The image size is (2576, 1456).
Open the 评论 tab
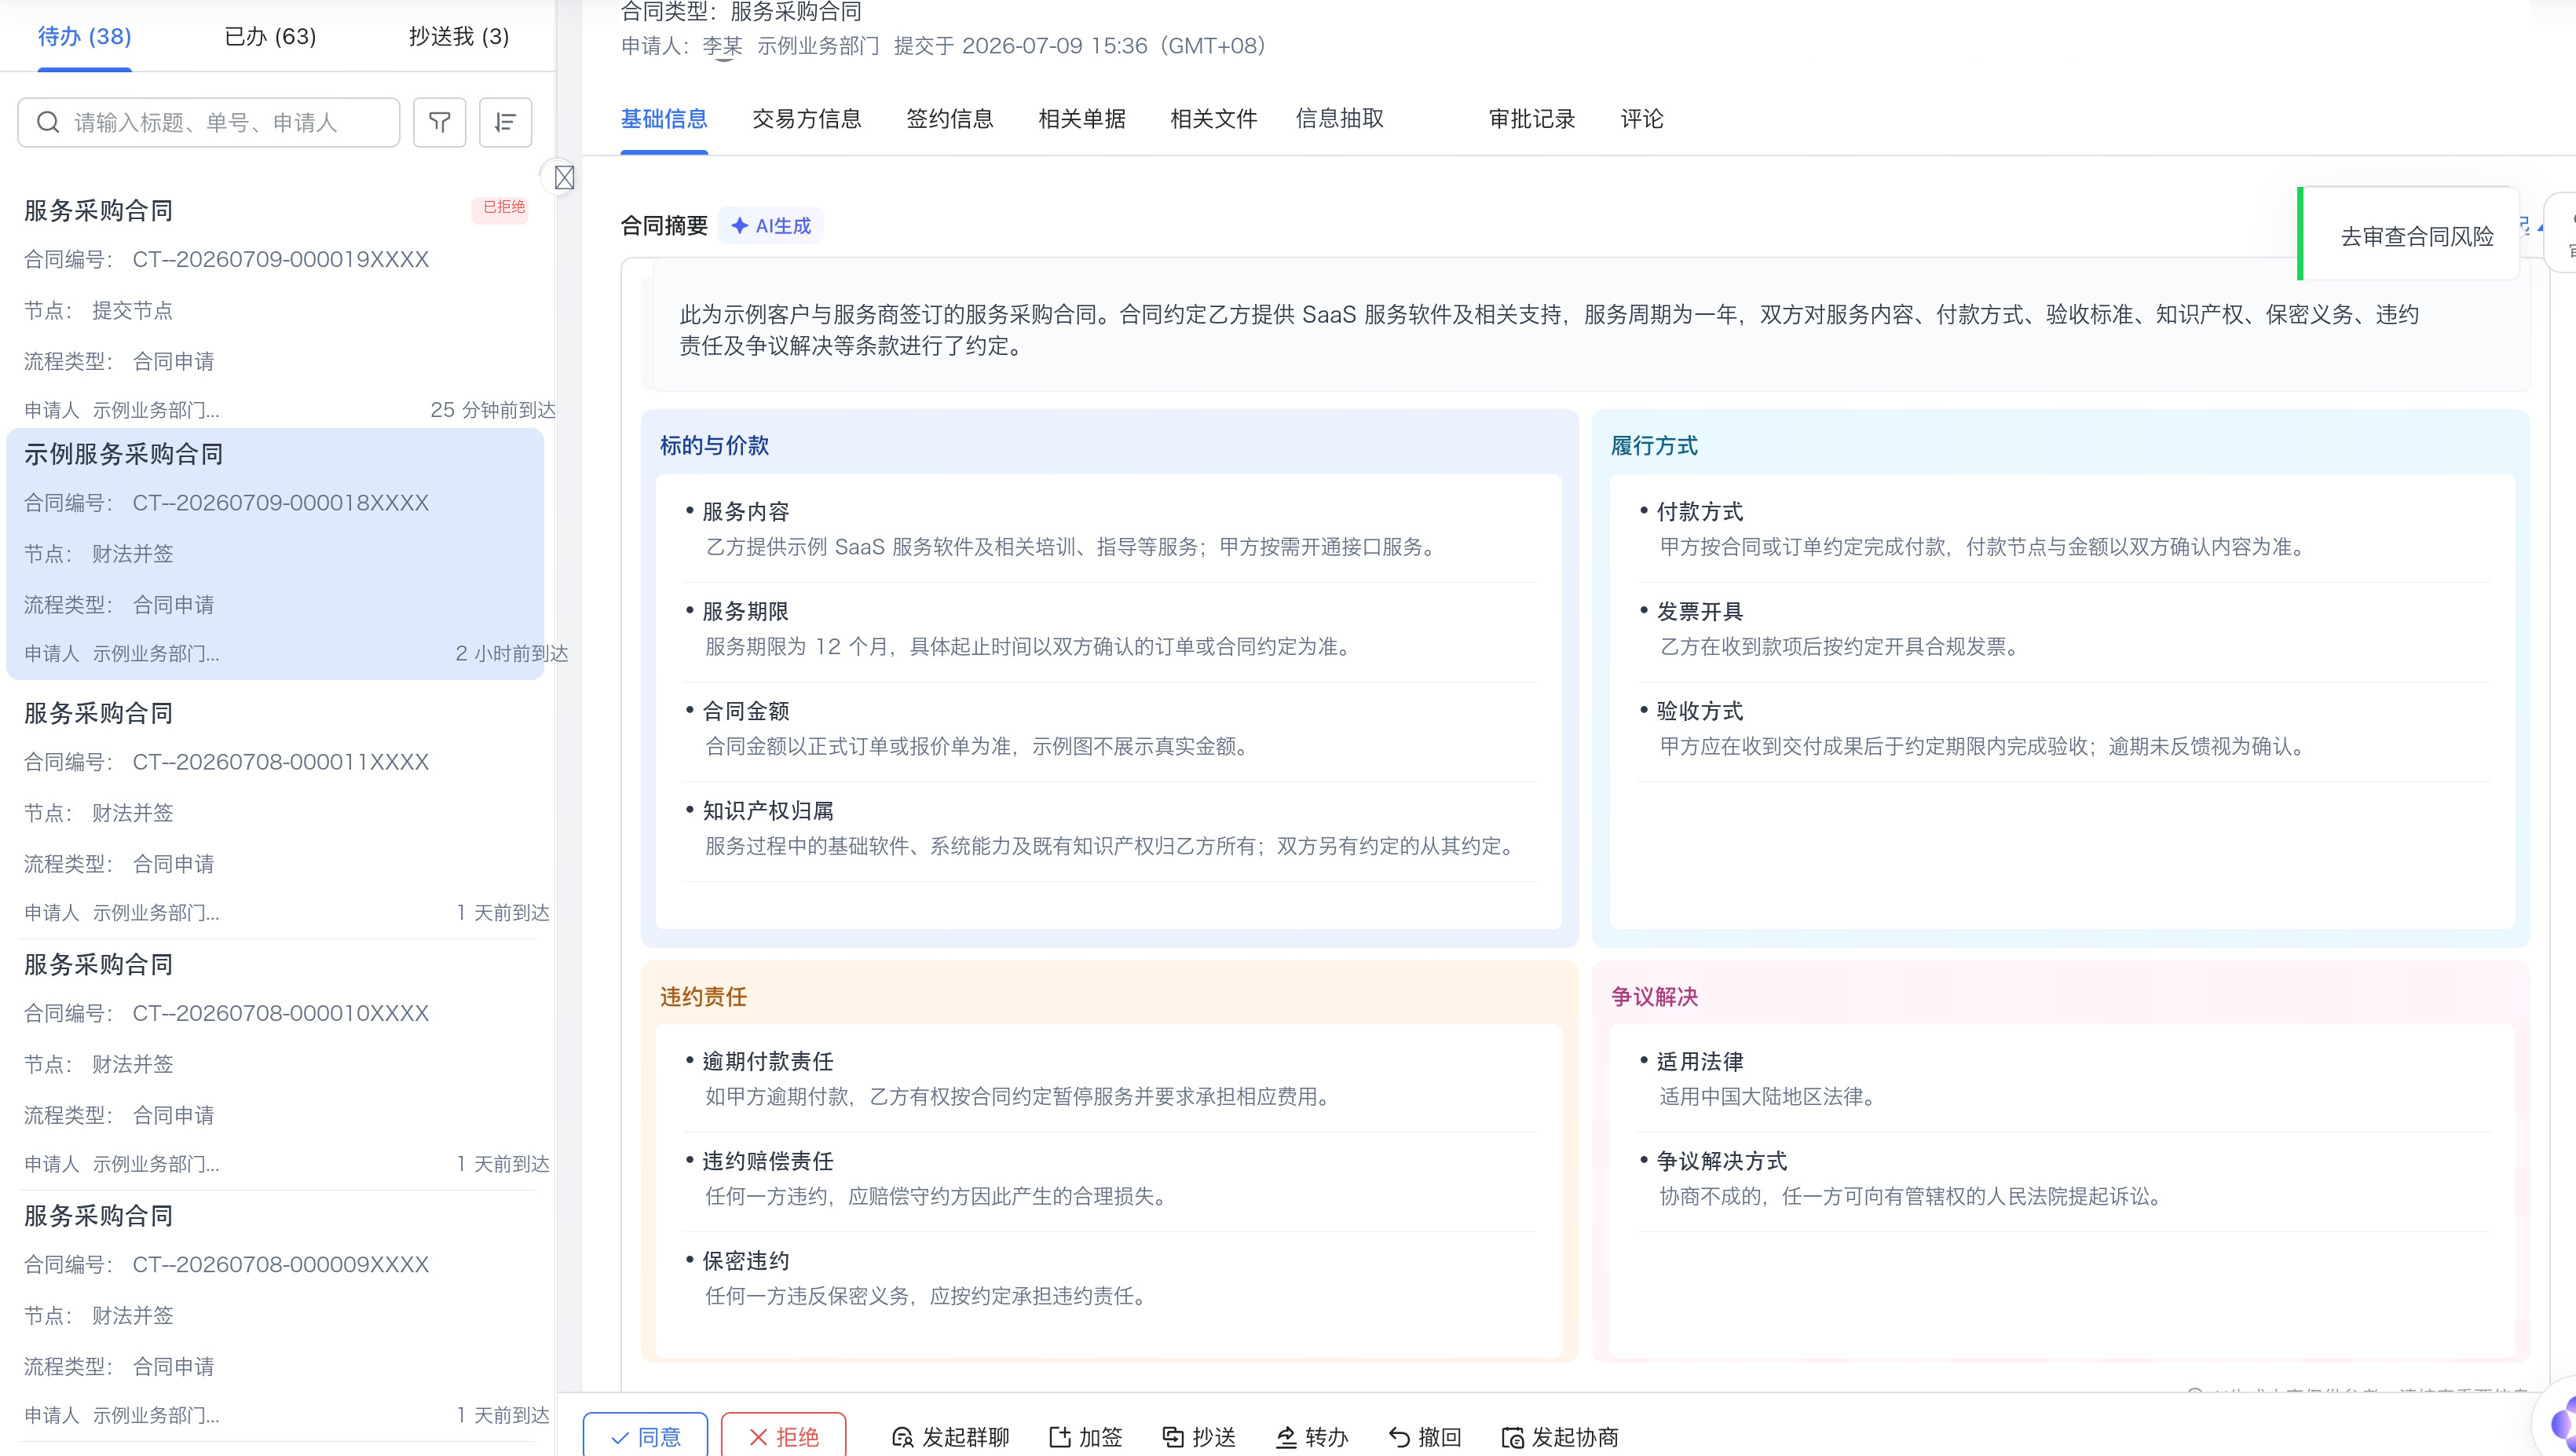[1642, 119]
